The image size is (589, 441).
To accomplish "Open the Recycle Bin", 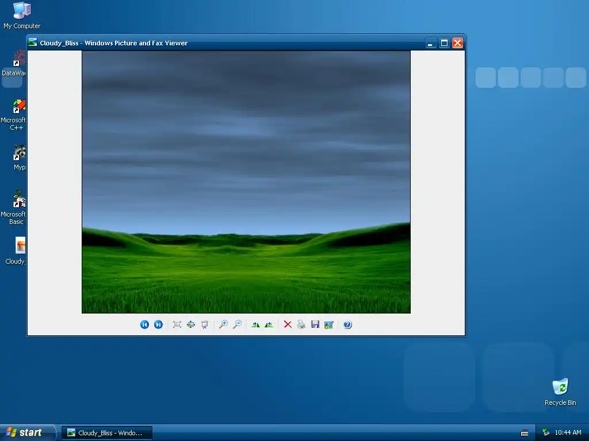I will (560, 392).
